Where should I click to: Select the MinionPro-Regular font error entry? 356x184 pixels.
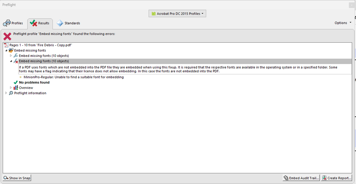coord(73,77)
